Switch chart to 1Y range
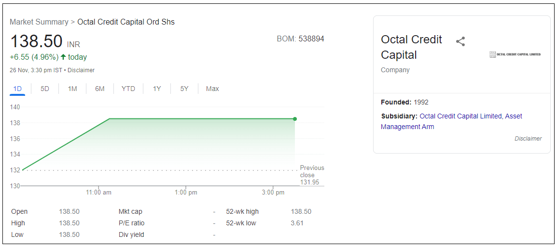 point(157,89)
